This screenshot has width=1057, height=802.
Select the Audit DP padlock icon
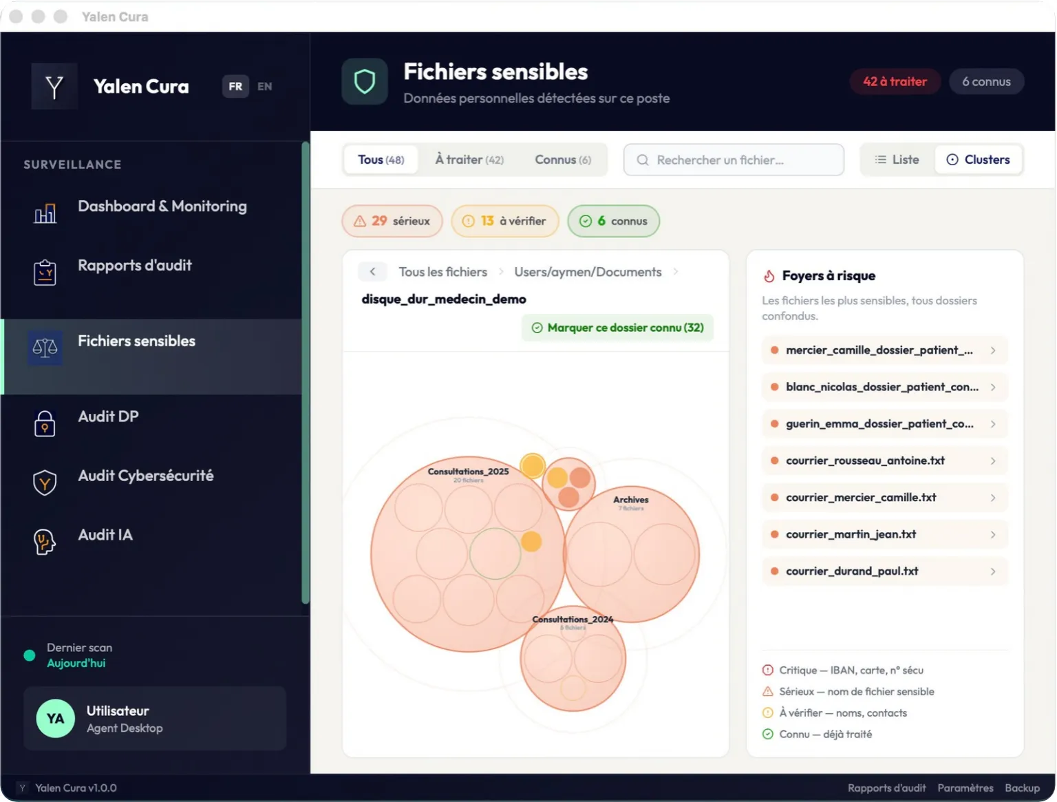click(45, 423)
